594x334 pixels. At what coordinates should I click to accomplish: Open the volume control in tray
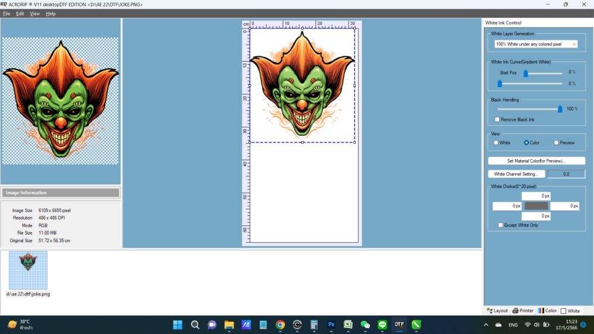point(536,325)
